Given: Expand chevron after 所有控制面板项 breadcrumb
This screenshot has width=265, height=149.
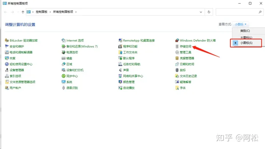Looking at the screenshot, I should pos(76,12).
